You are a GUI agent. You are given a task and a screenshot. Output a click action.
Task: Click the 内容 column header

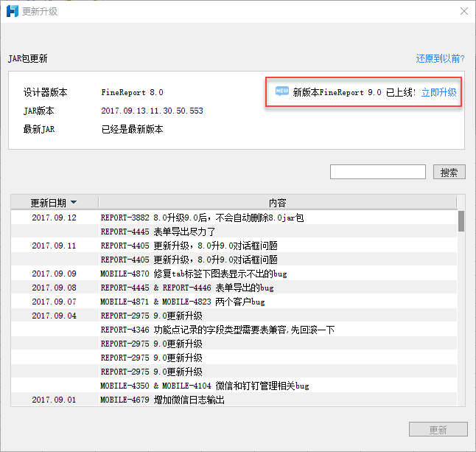[x=278, y=202]
